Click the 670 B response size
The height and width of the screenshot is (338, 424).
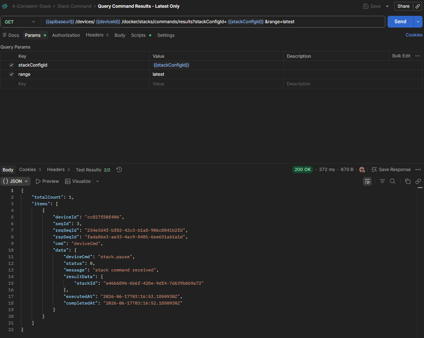tap(347, 170)
